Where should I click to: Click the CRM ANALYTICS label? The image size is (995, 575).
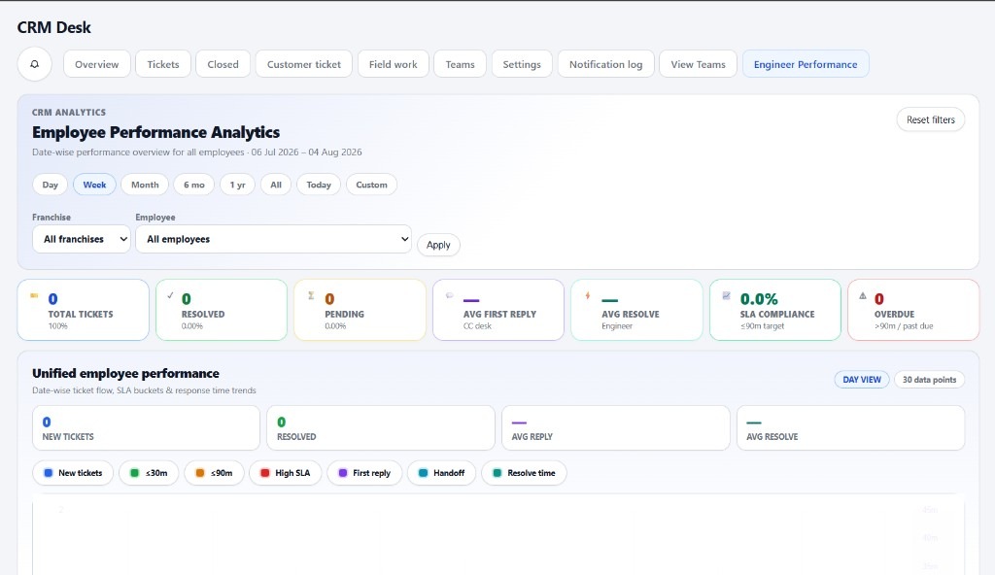pyautogui.click(x=69, y=113)
